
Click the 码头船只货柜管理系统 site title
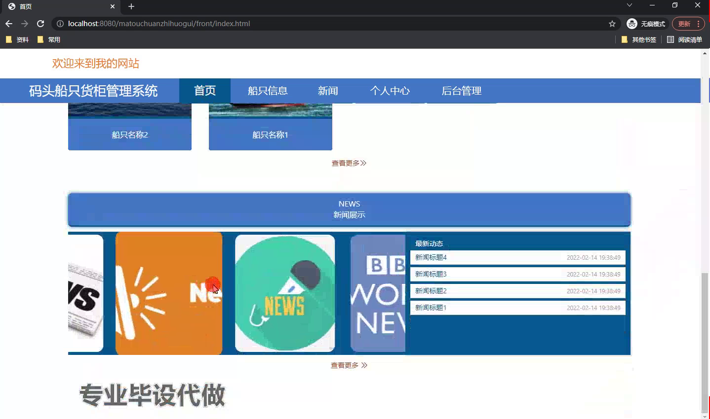93,91
